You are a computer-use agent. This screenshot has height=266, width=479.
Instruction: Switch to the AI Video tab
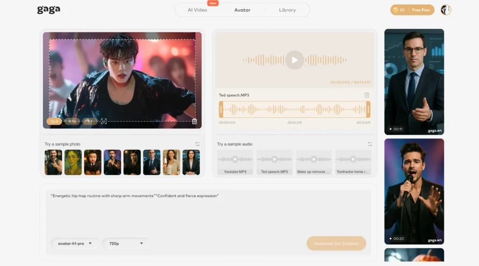click(x=197, y=10)
